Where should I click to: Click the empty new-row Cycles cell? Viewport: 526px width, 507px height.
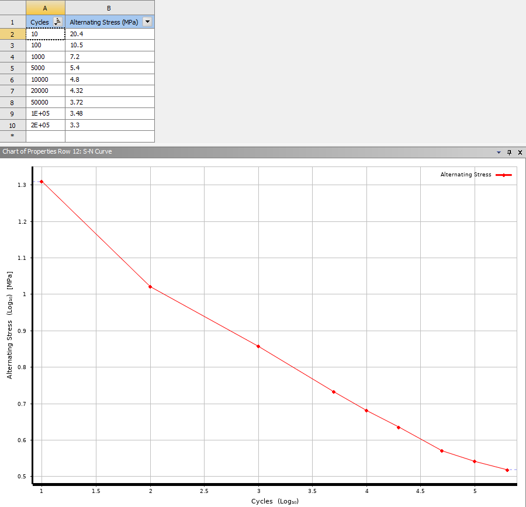tap(45, 137)
